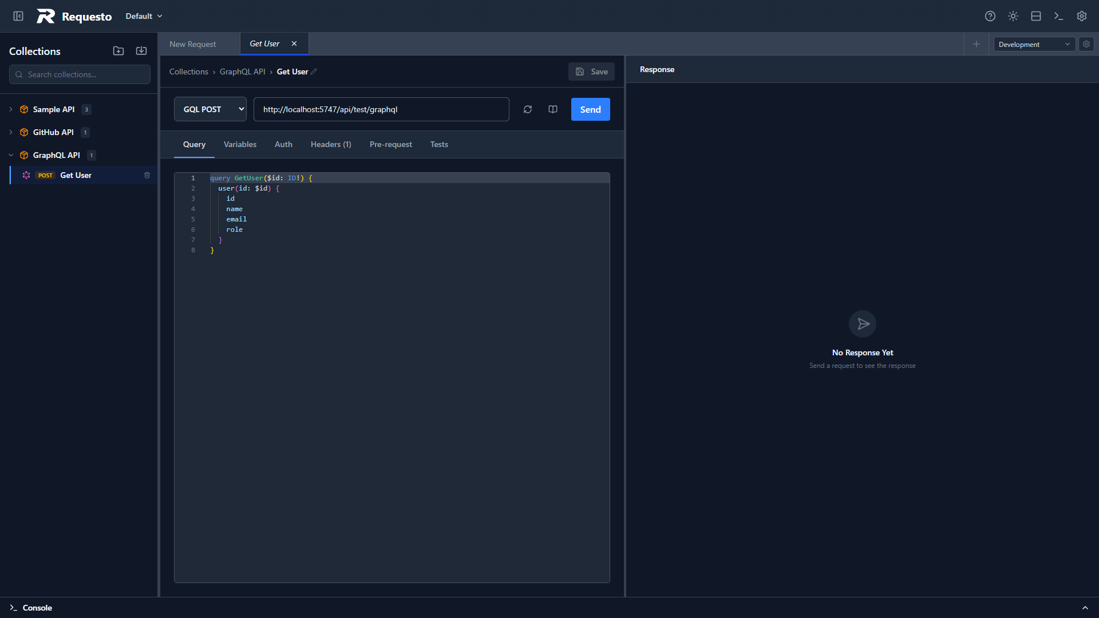Open the settings gear in header

[1082, 16]
